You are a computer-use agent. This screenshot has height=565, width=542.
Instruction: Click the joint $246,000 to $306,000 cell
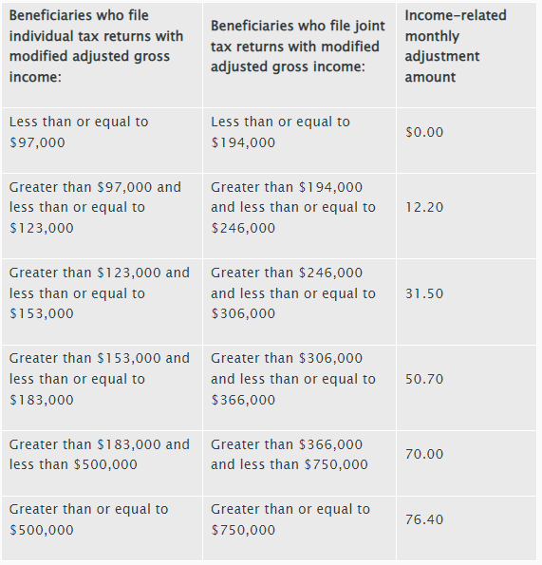coord(299,302)
